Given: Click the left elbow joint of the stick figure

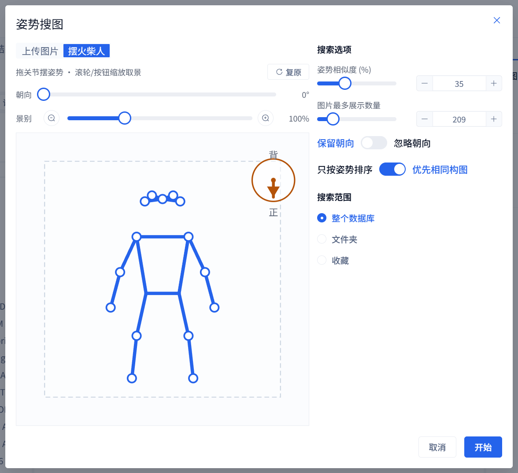Looking at the screenshot, I should click(120, 272).
